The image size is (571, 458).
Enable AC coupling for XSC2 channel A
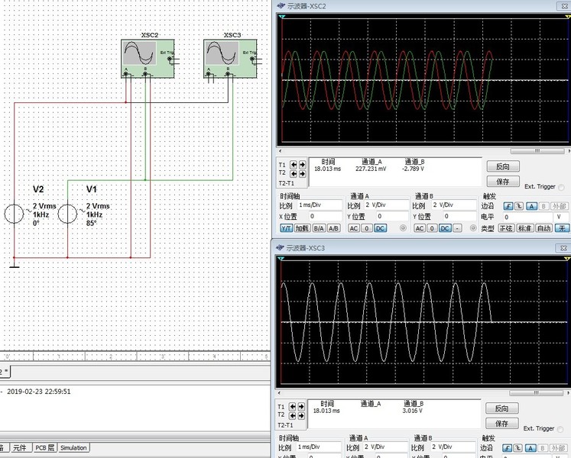(x=354, y=228)
